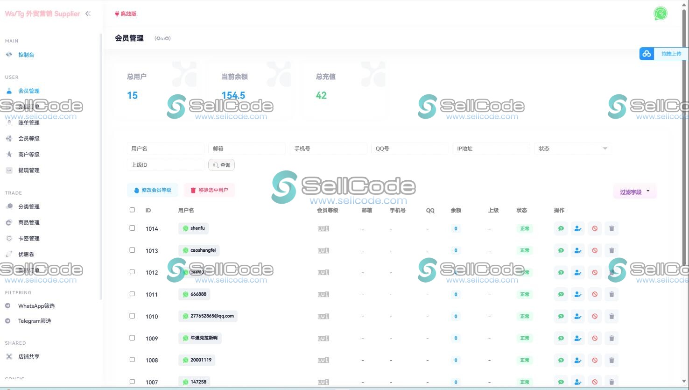
Task: Click the trash icon for user 20001119
Action: coord(611,360)
